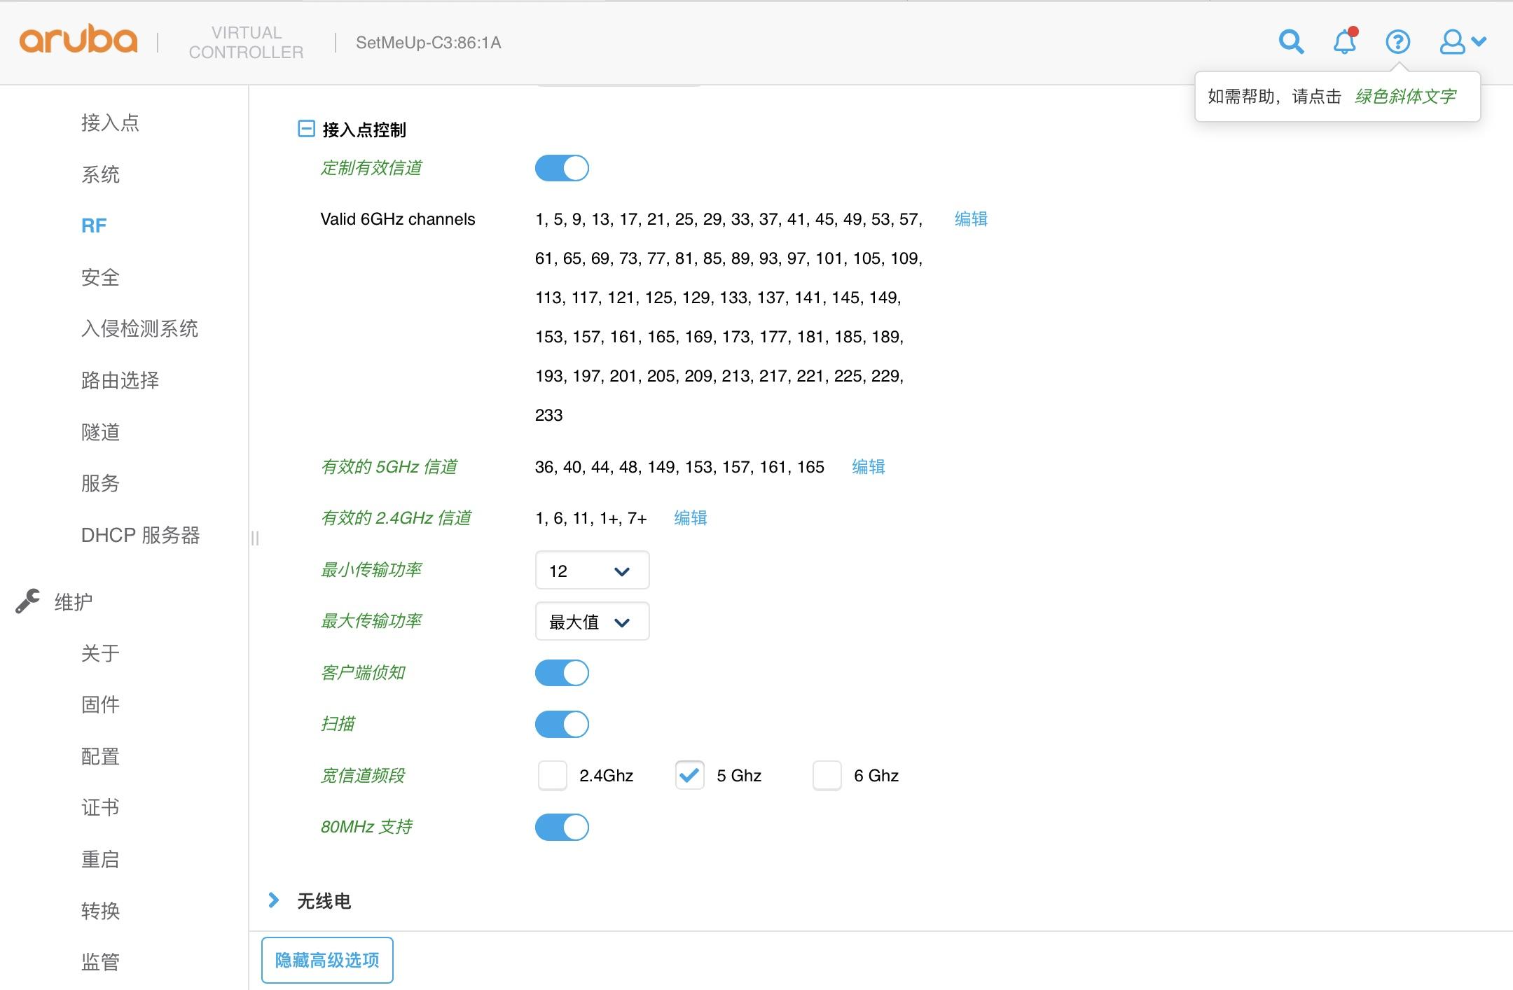Open the help question mark icon
Viewport: 1513px width, 990px height.
point(1397,42)
